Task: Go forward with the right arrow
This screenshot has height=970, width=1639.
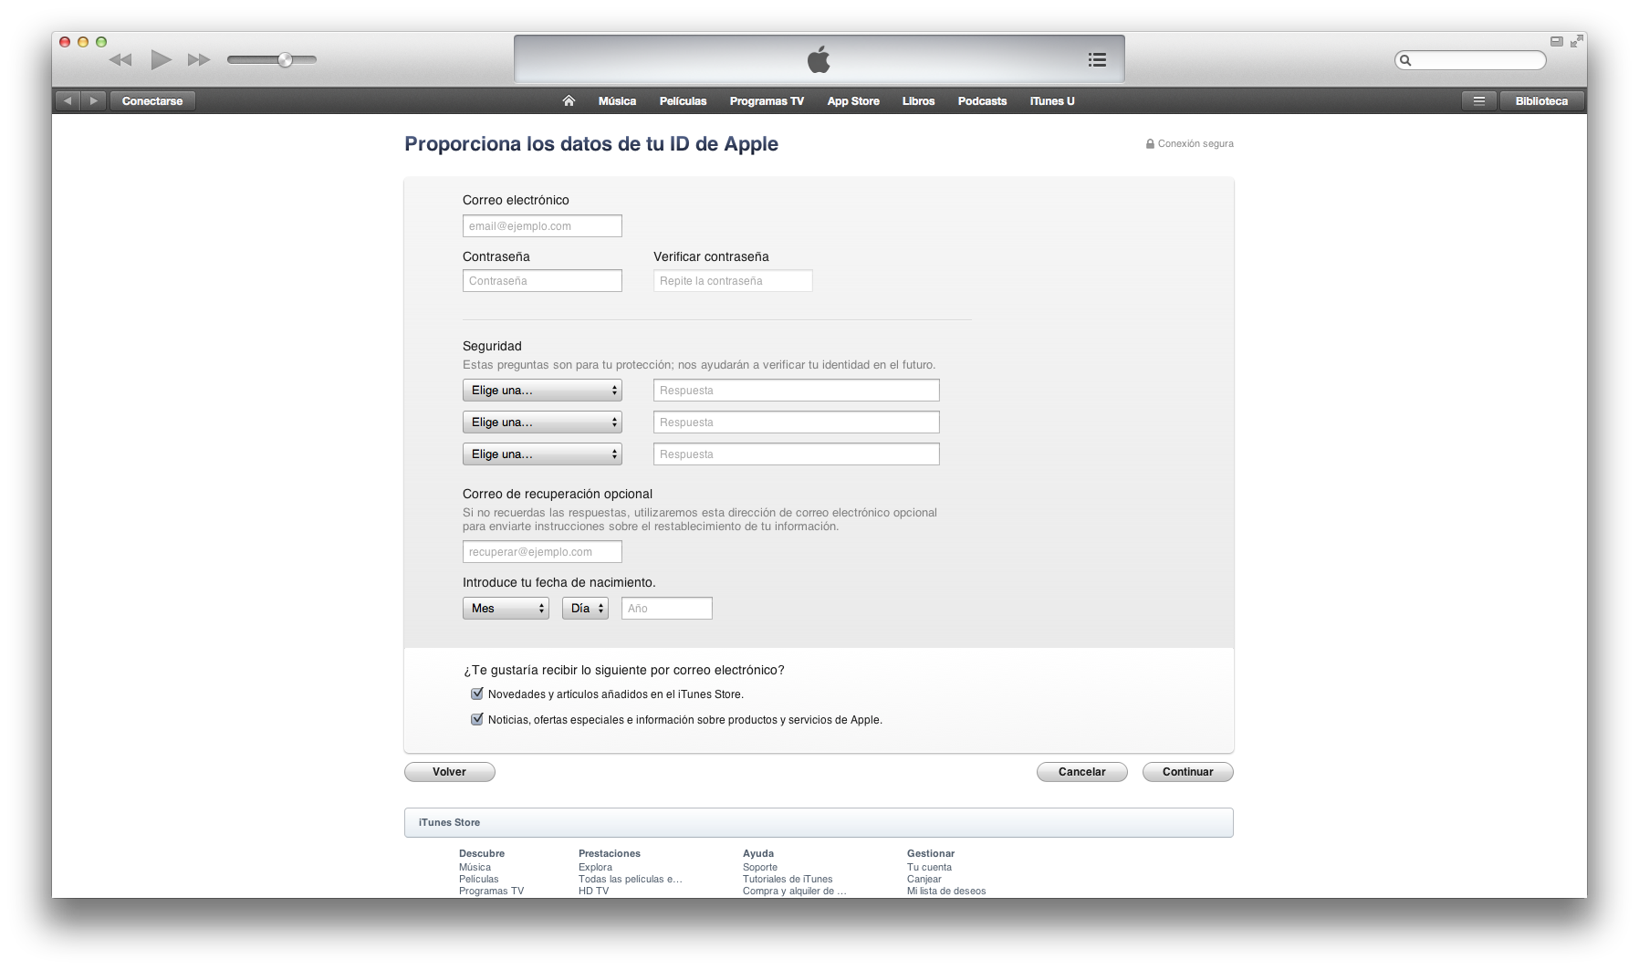Action: (93, 101)
